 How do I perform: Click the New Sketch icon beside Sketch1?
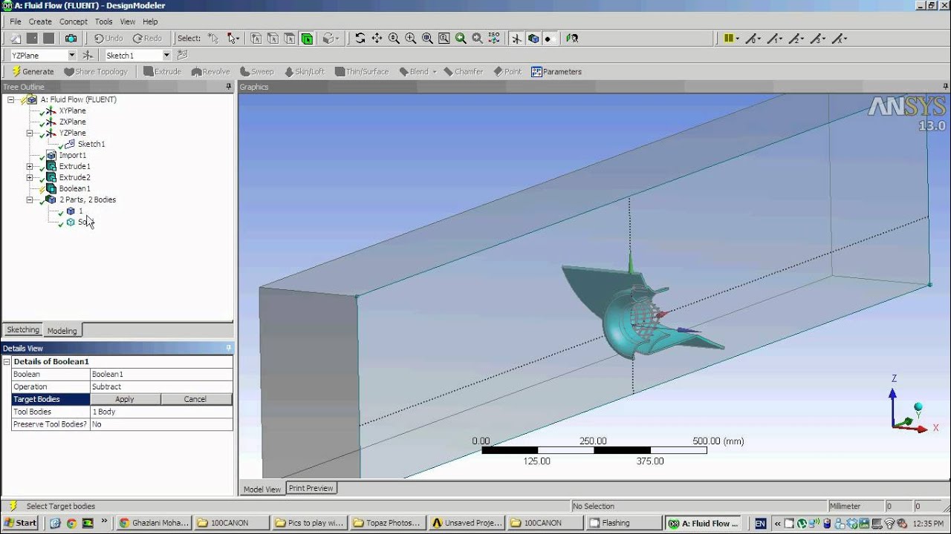[183, 55]
